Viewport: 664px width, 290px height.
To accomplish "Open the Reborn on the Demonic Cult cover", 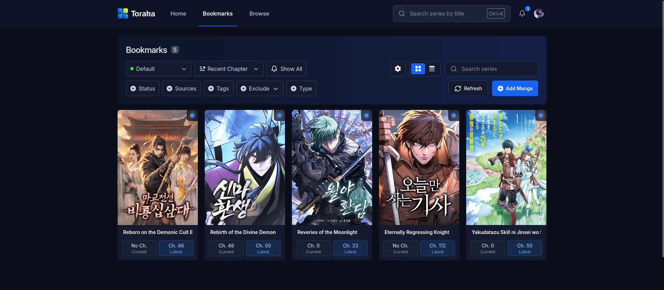I will coord(158,168).
